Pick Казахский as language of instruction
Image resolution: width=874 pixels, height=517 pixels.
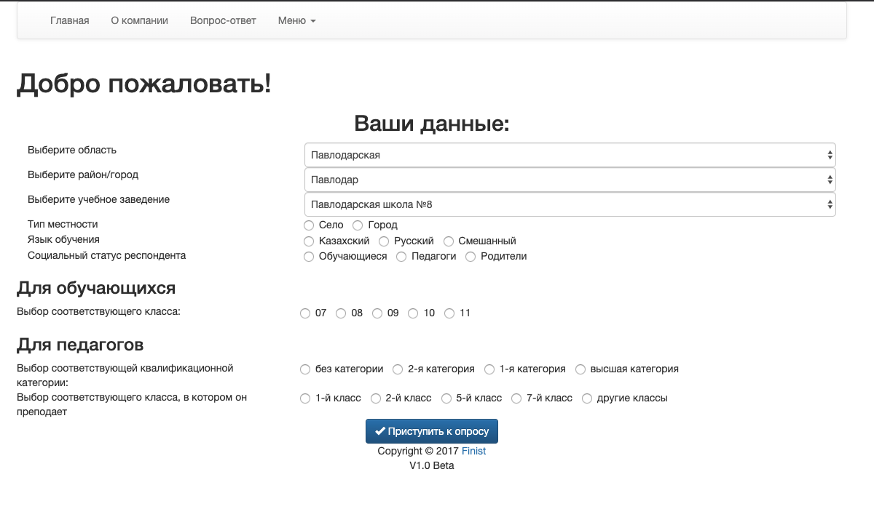[x=308, y=241]
